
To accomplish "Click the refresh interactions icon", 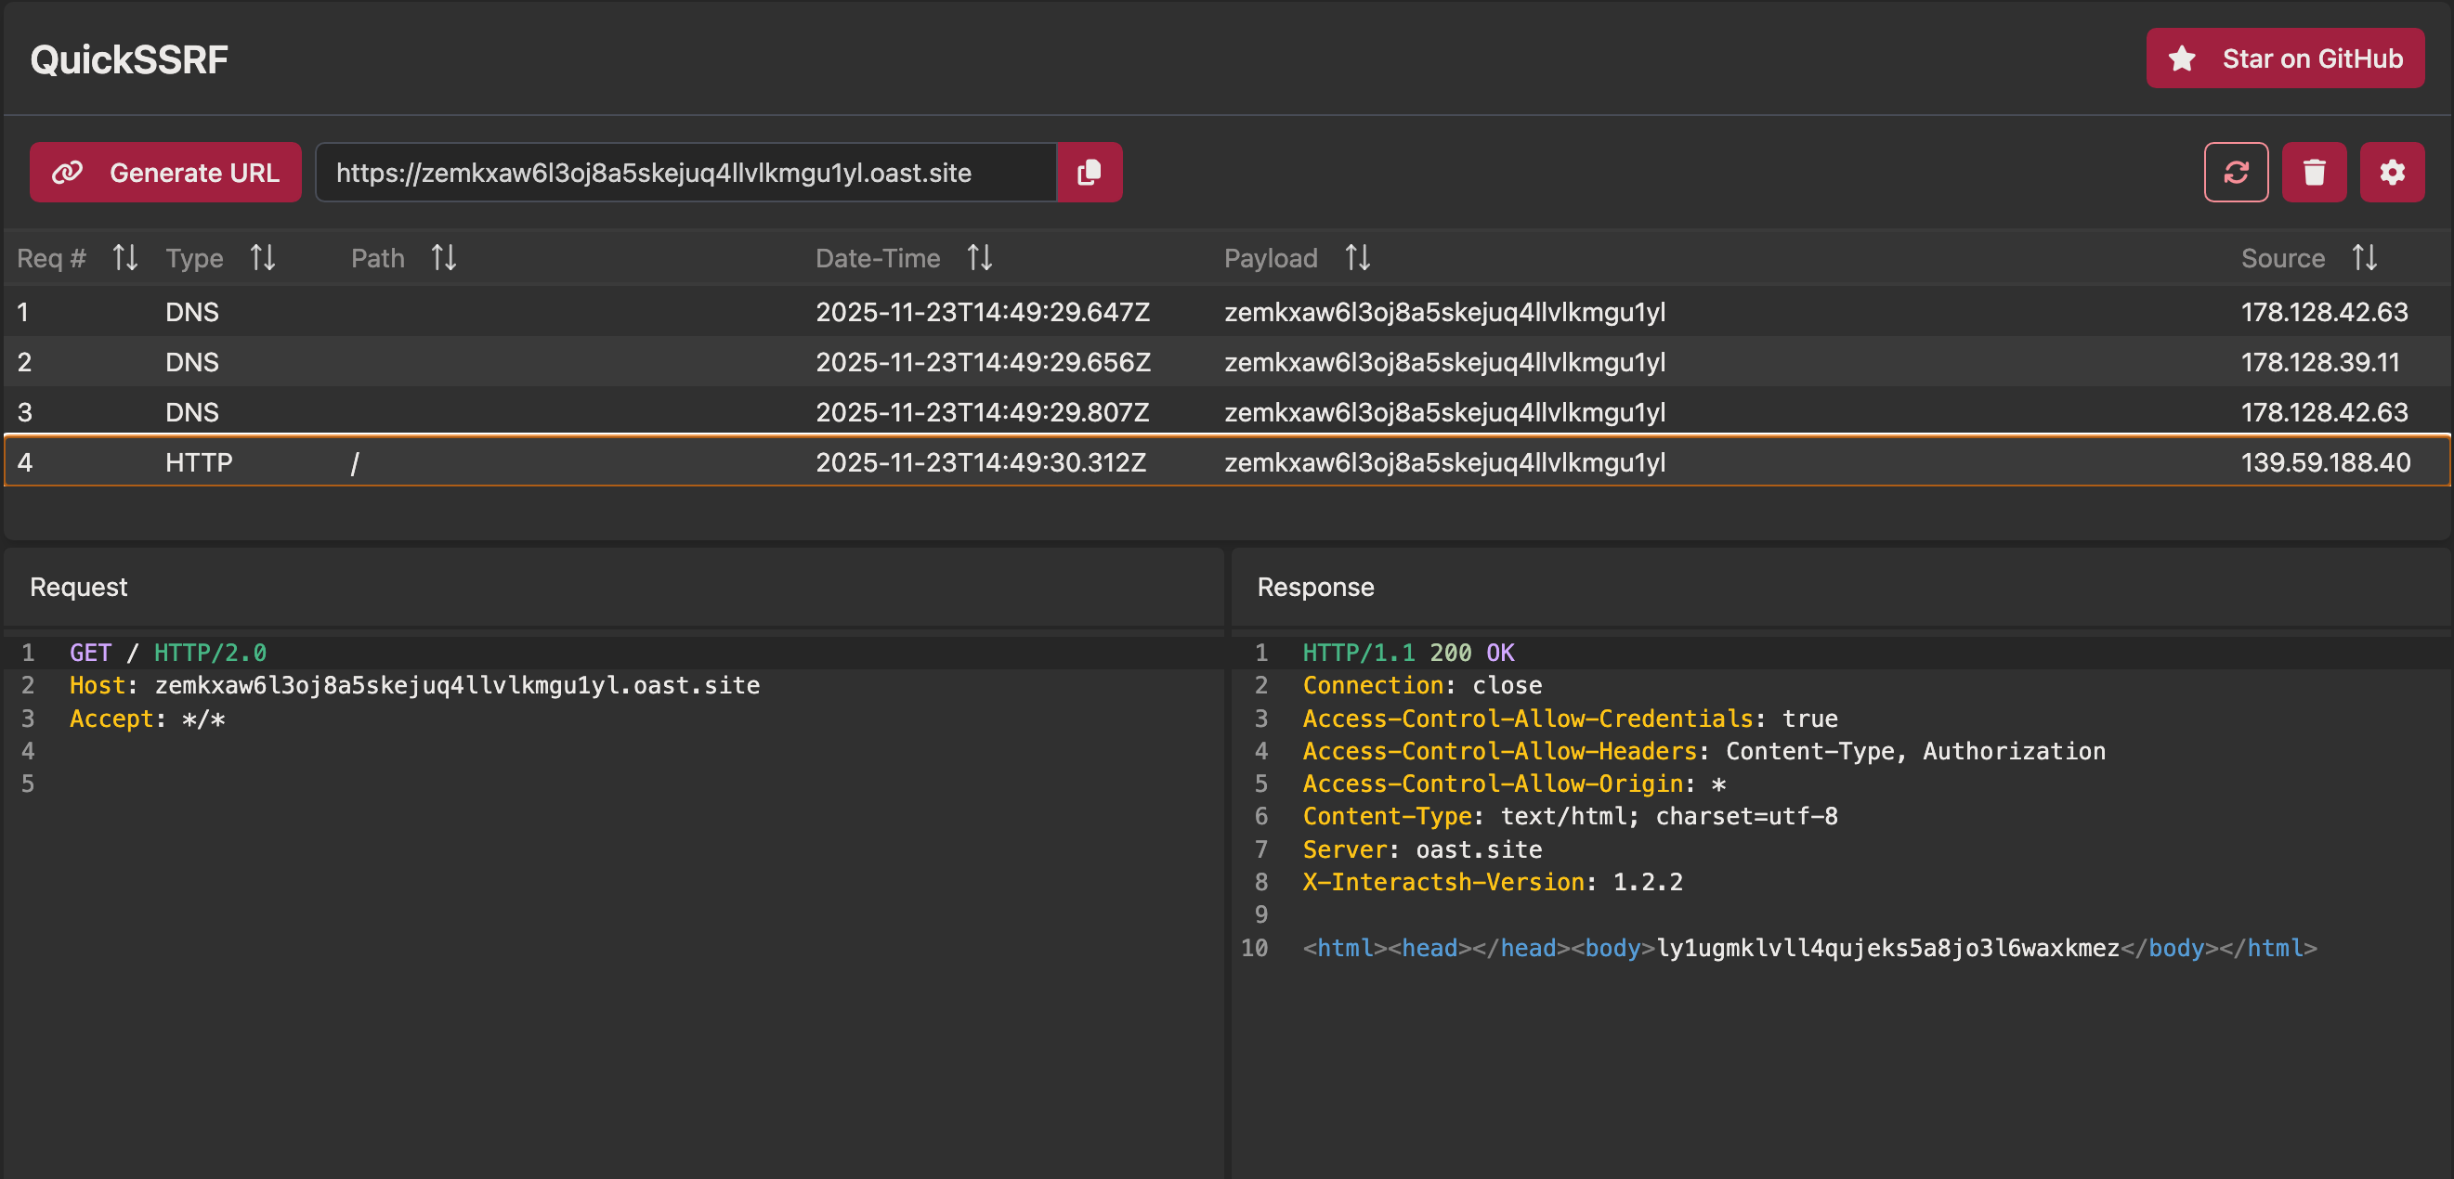I will click(x=2235, y=173).
